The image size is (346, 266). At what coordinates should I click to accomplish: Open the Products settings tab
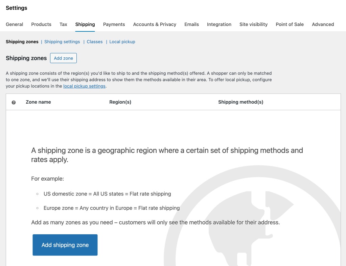[x=41, y=24]
